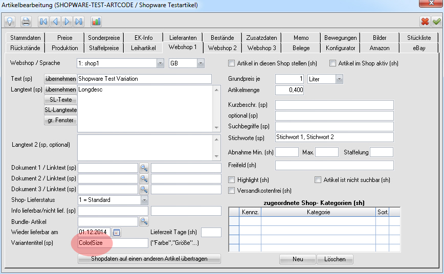
Task: Open calendar picker for Wieder lieferbar am
Action: (x=117, y=233)
